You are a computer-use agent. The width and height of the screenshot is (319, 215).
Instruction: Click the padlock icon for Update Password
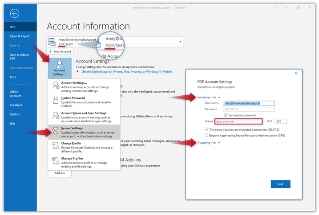click(56, 100)
